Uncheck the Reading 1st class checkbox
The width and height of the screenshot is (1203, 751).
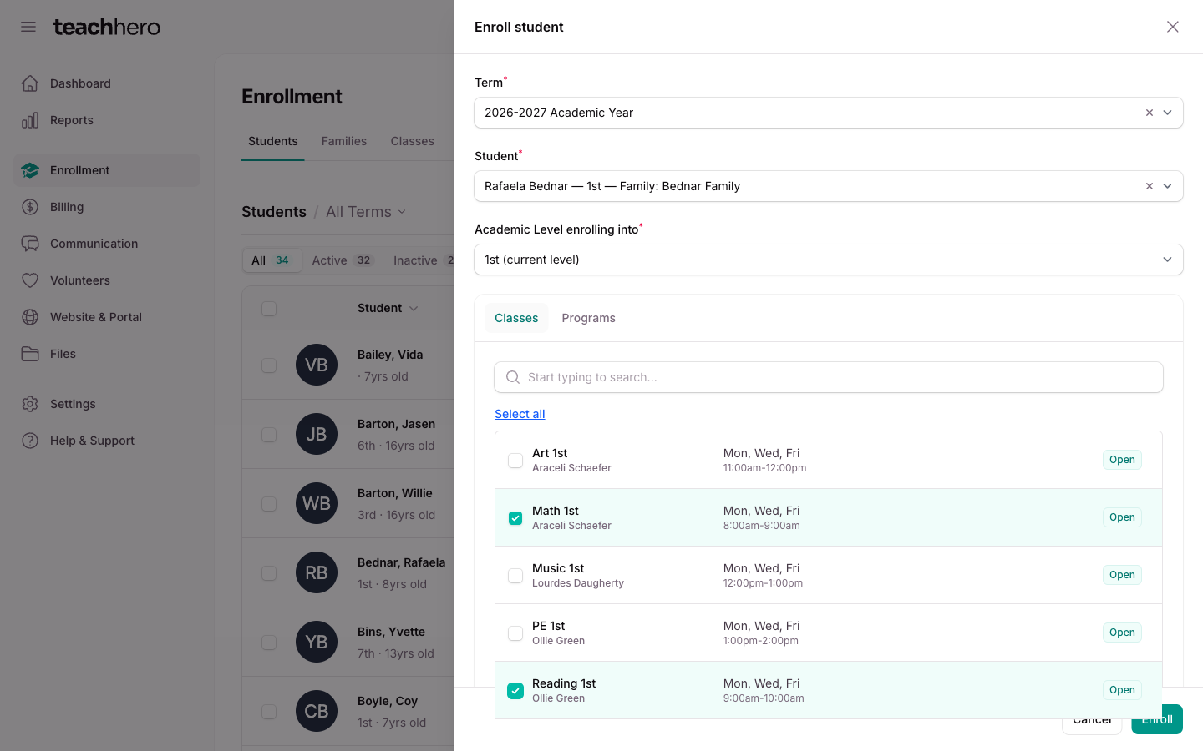(x=515, y=691)
